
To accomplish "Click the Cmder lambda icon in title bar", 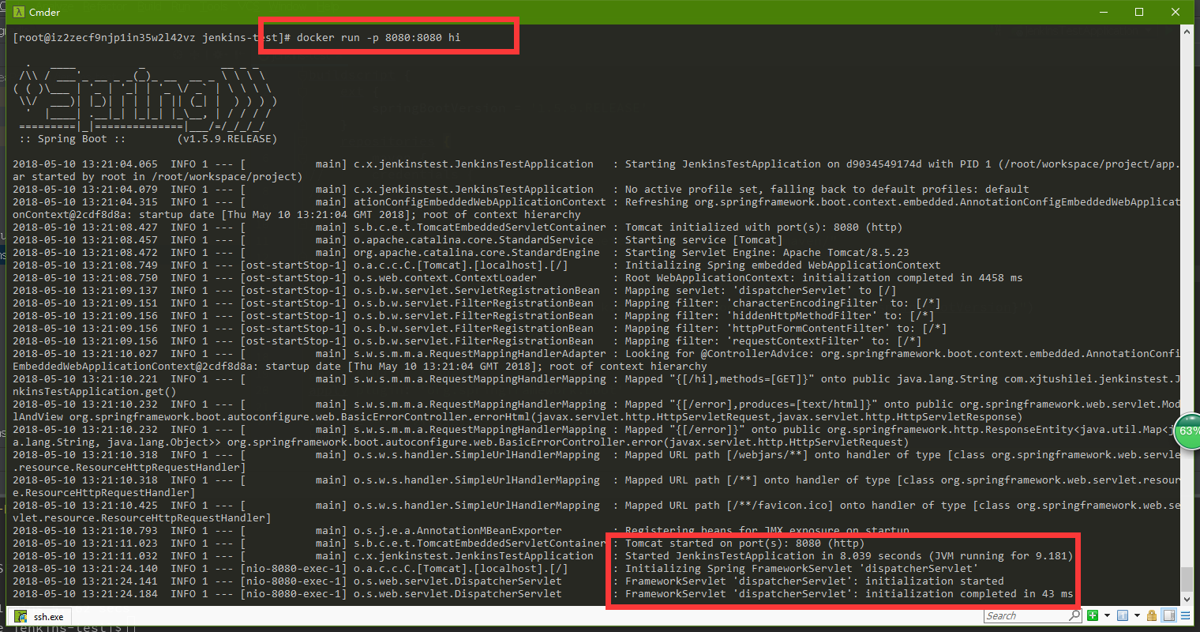I will click(19, 12).
